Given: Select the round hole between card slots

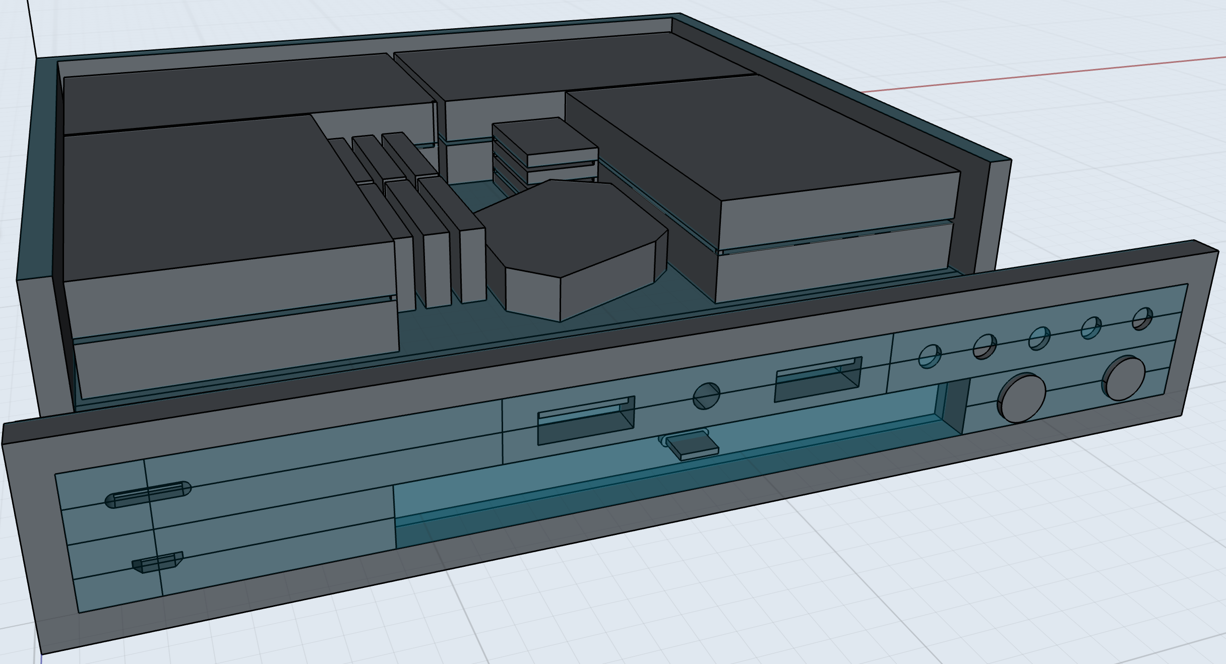Looking at the screenshot, I should tap(706, 396).
